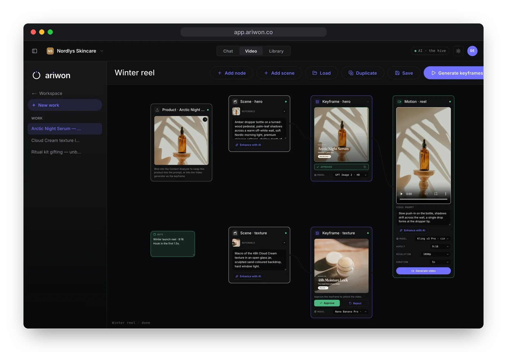Edit the Winter launch reel note text
This screenshot has width=507, height=352.
coord(173,245)
